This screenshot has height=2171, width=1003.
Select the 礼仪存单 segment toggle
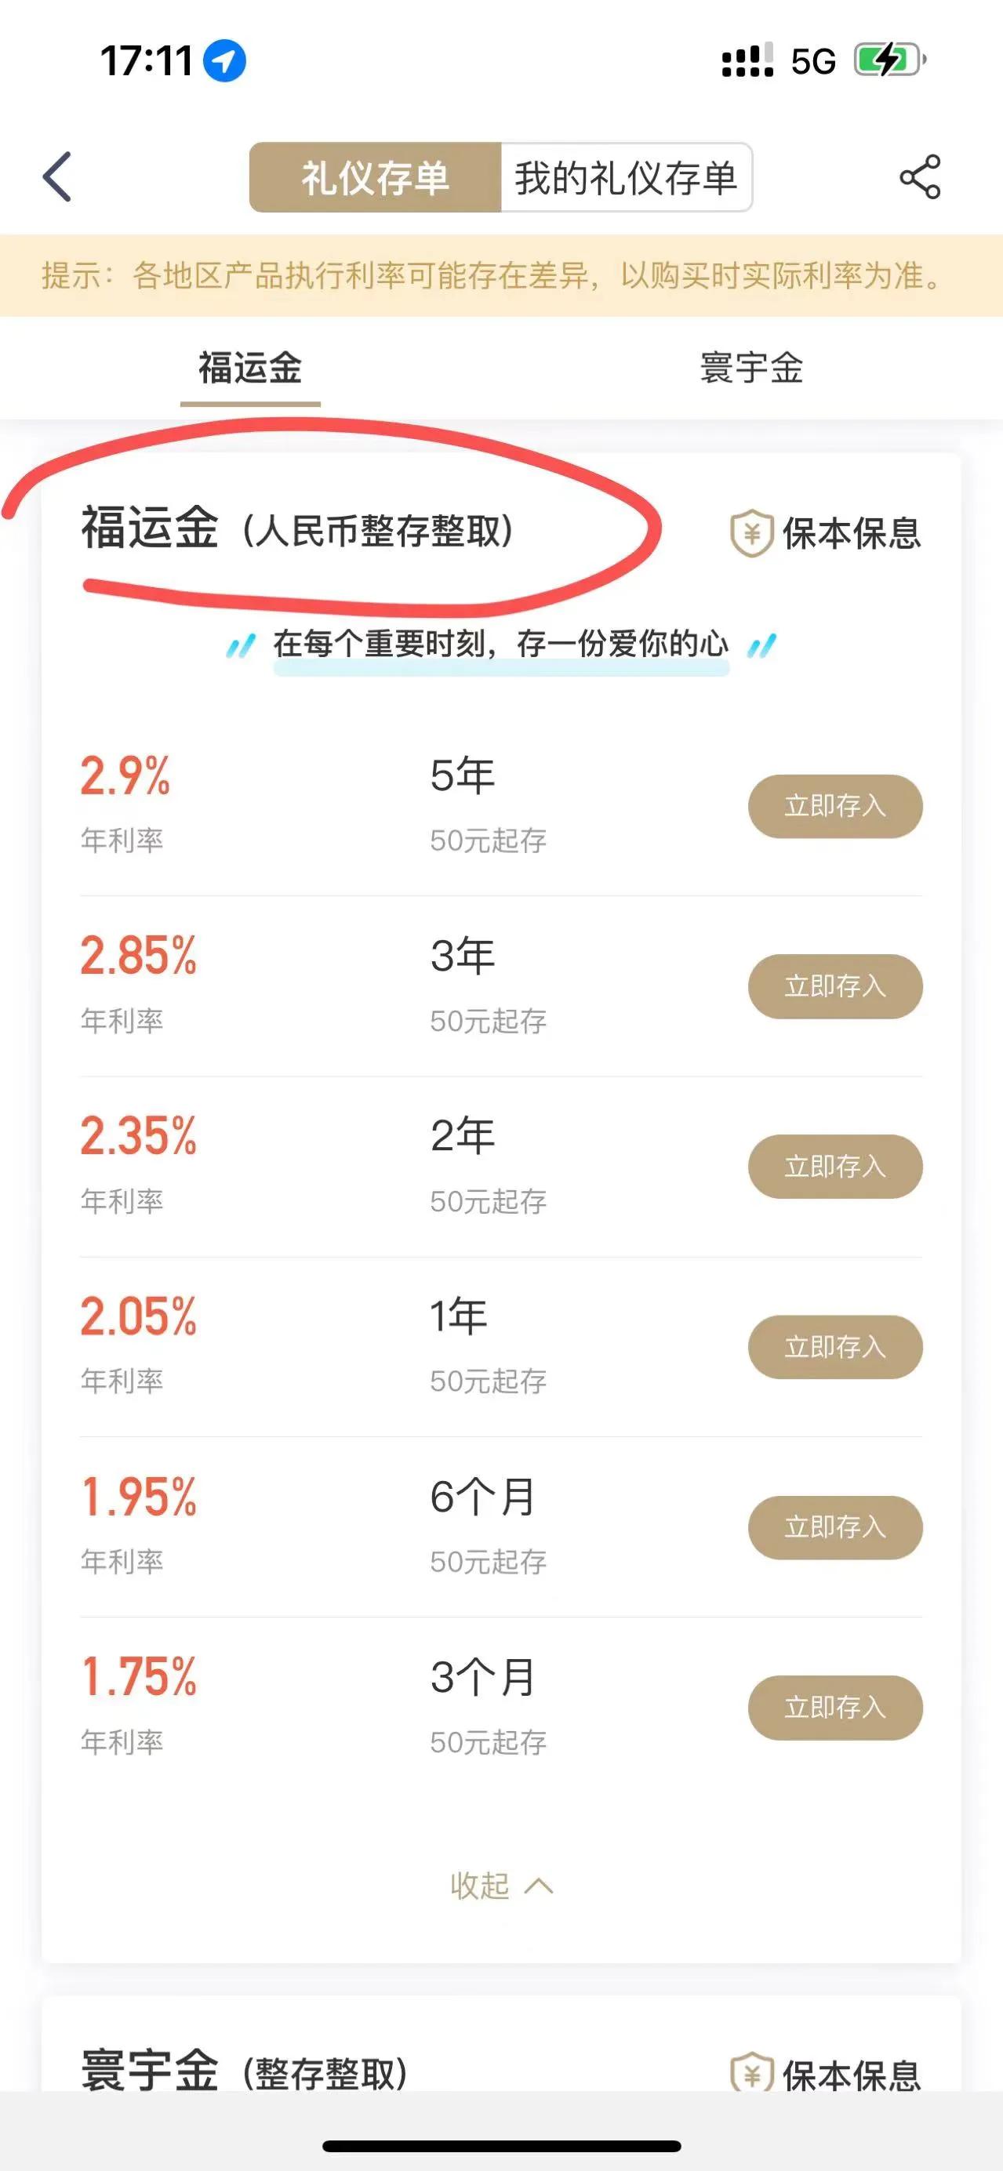point(375,178)
